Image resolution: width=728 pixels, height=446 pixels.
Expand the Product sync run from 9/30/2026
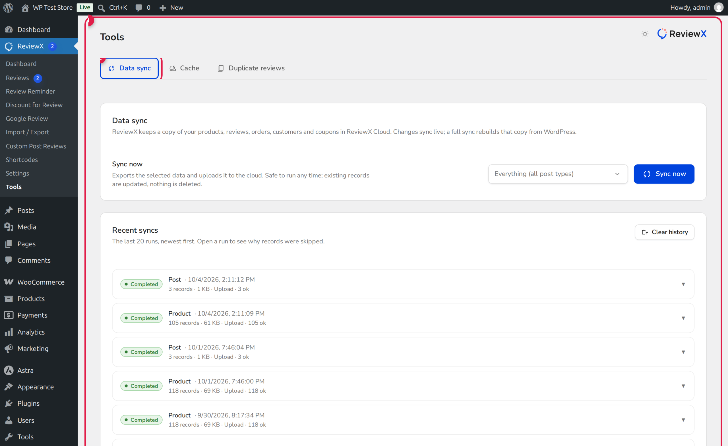click(x=403, y=420)
